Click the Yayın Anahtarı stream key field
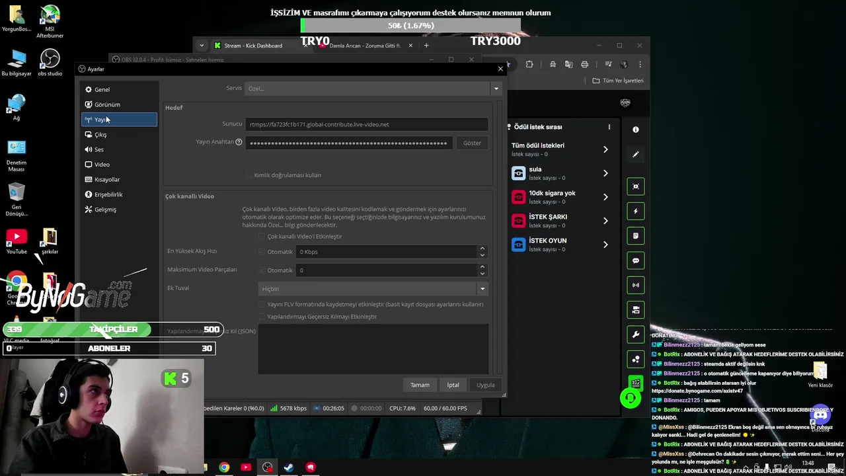This screenshot has width=846, height=476. pyautogui.click(x=349, y=143)
